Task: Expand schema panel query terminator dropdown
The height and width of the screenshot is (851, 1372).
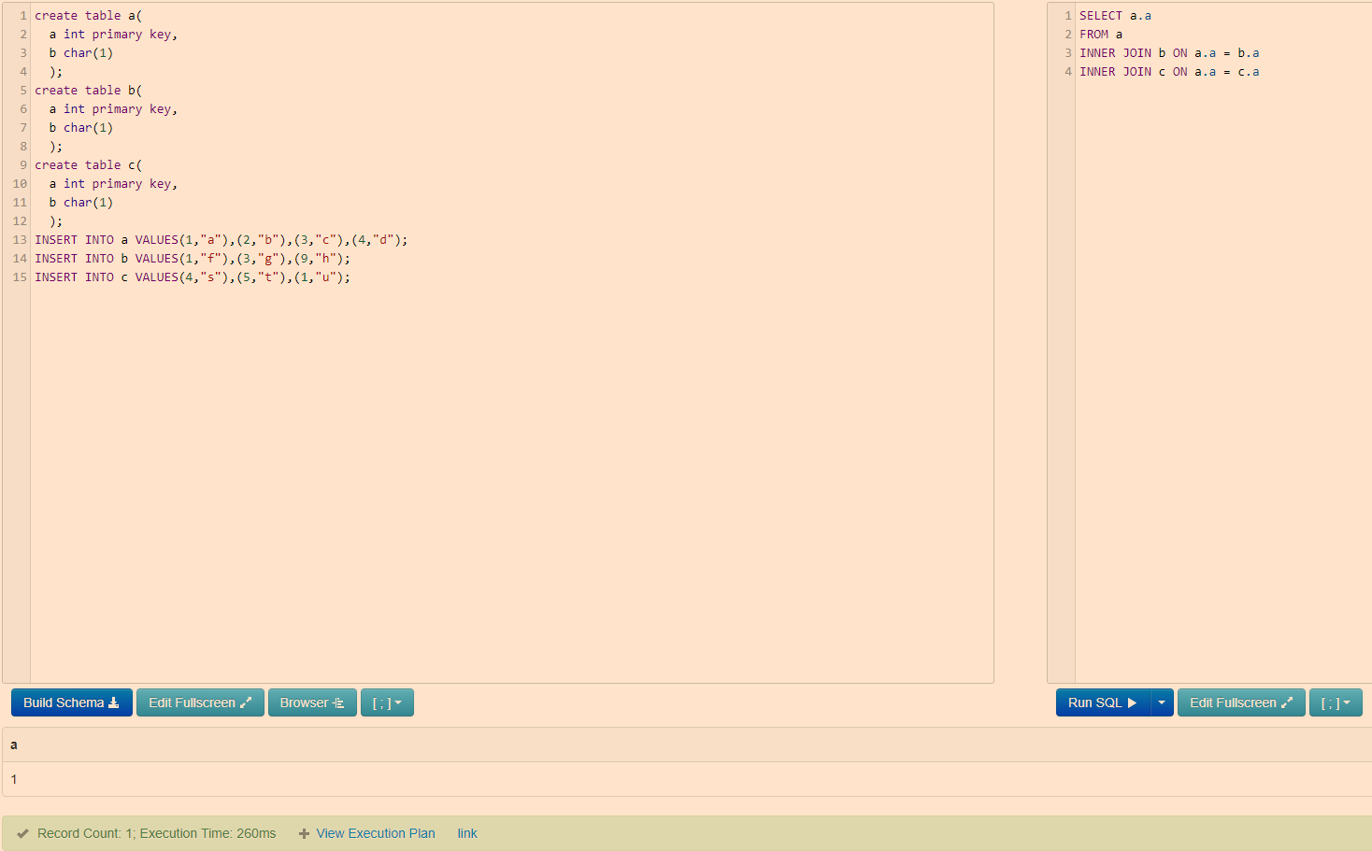Action: tap(387, 702)
